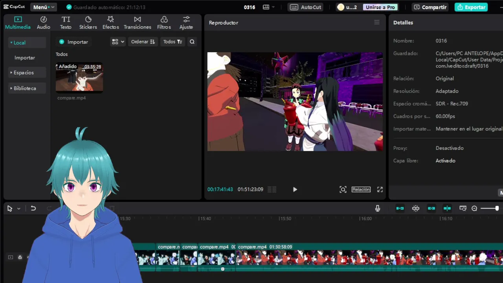Click the Relación aspect ratio button

point(361,189)
